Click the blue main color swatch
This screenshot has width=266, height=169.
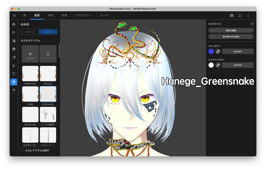click(x=210, y=51)
